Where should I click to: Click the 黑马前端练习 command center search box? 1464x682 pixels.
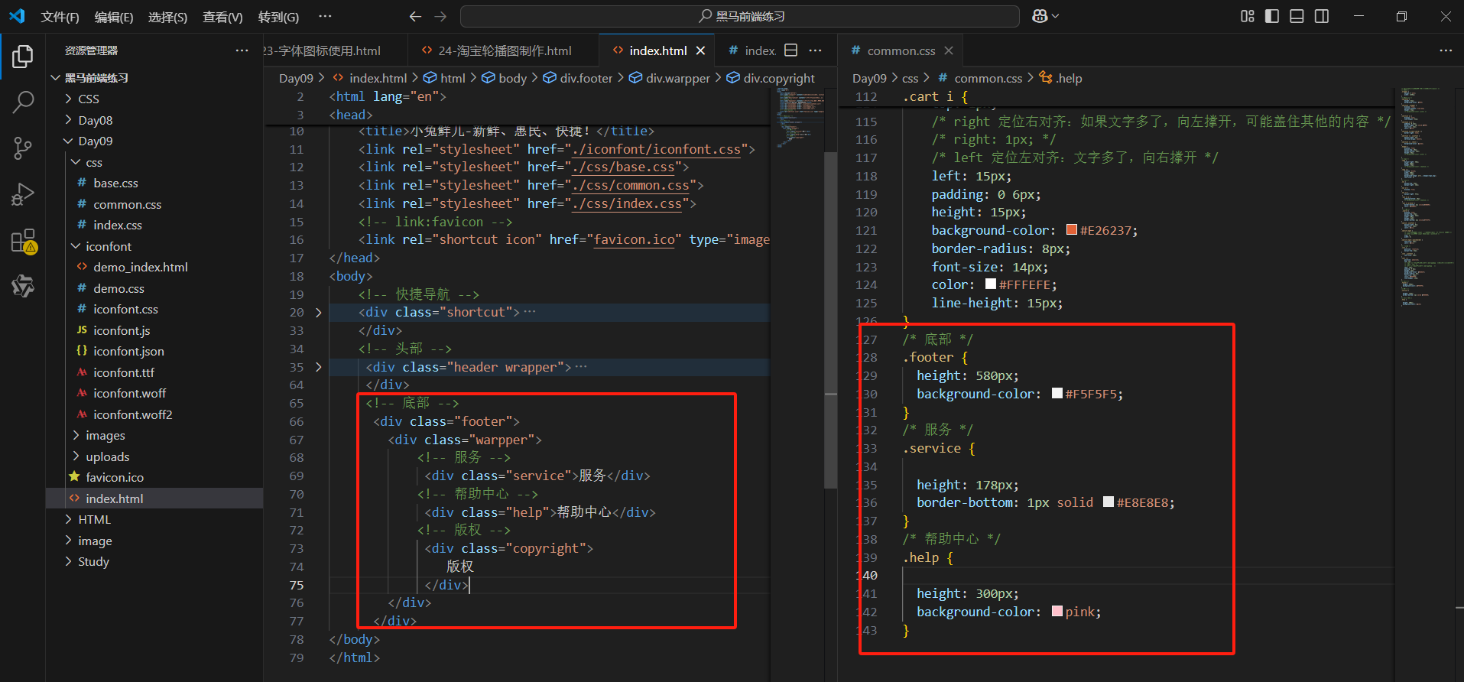point(740,16)
